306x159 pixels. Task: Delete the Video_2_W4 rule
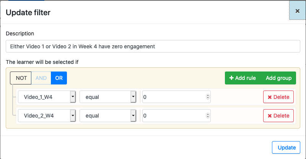coord(278,116)
